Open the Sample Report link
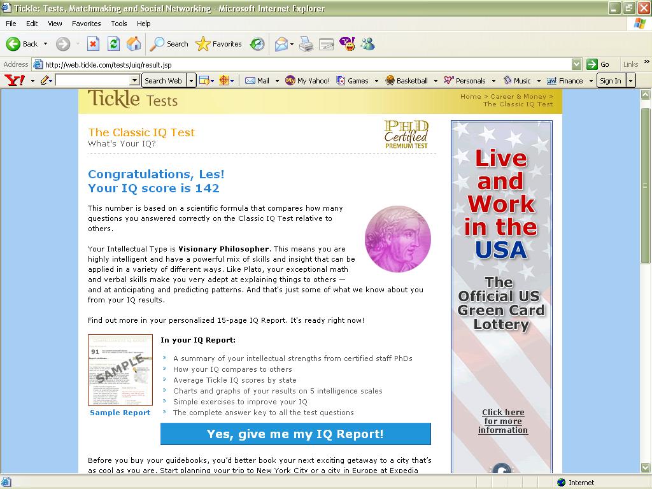The image size is (652, 489). pos(120,413)
